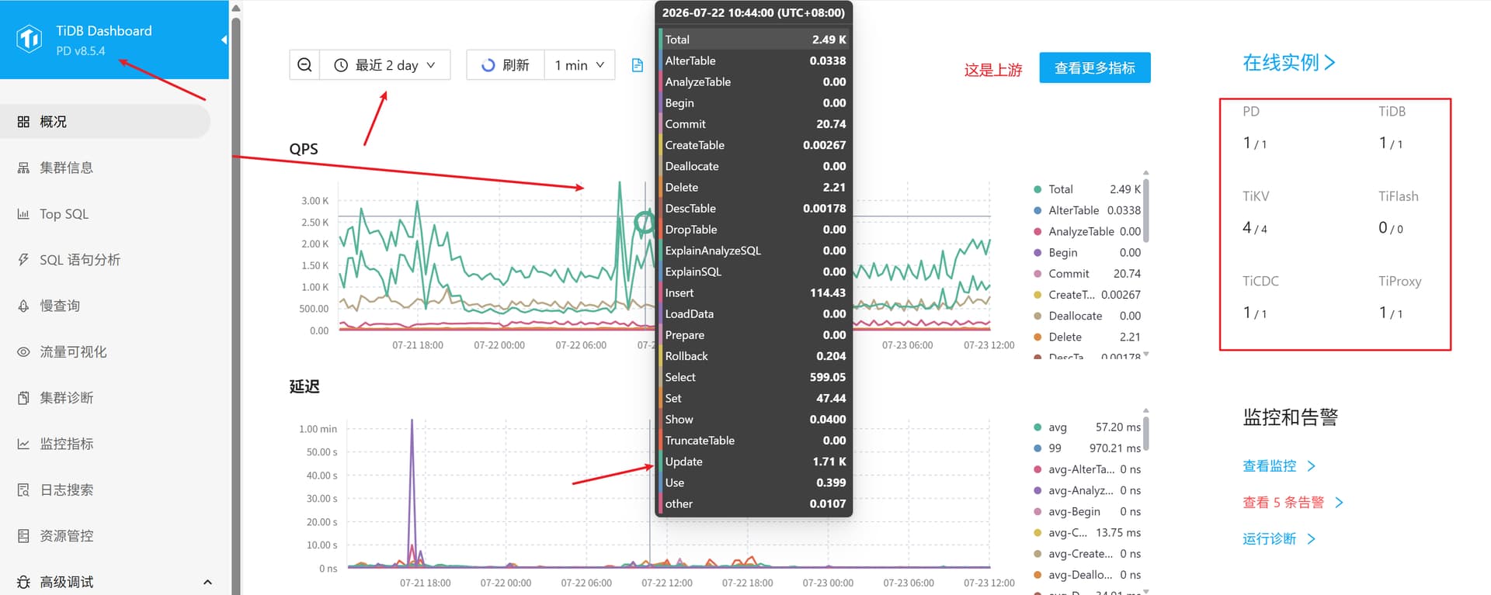
Task: Click the PD v8.5.4 version text
Action: pyautogui.click(x=81, y=51)
